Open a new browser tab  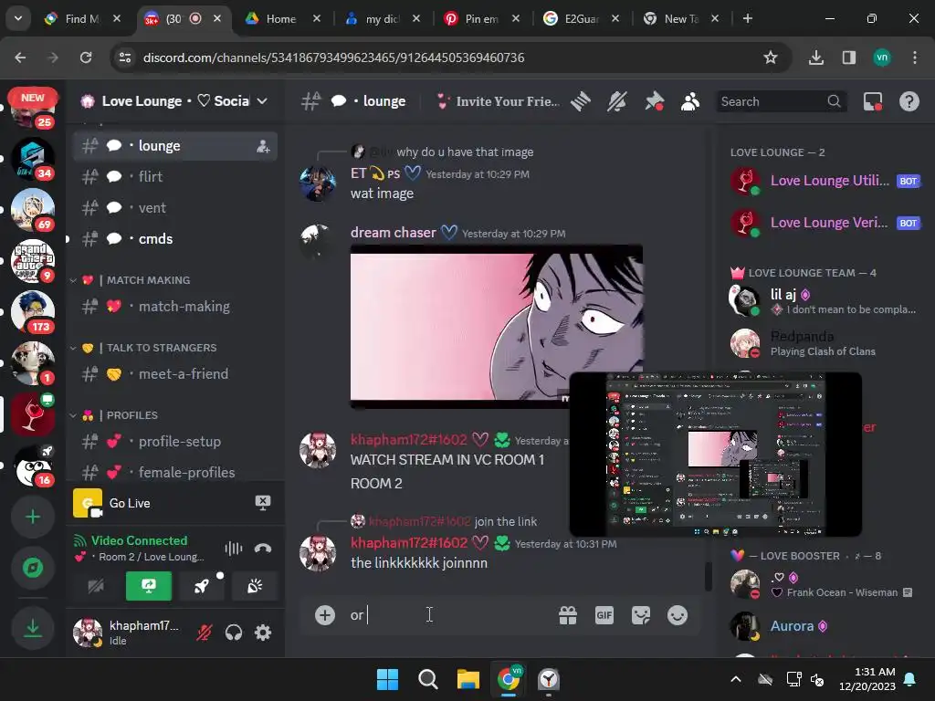click(747, 18)
